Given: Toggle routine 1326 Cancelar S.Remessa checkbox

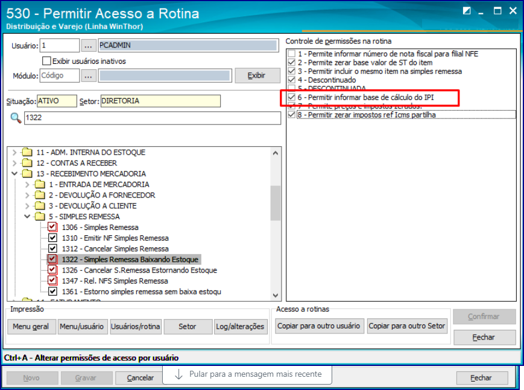Looking at the screenshot, I should pyautogui.click(x=52, y=270).
